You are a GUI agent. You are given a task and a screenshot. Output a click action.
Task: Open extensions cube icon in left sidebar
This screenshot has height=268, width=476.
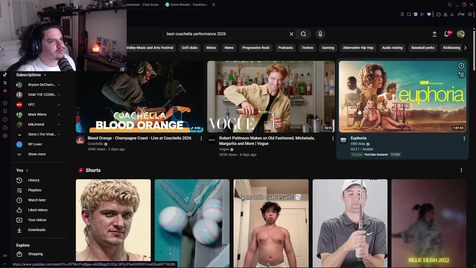(x=5, y=128)
